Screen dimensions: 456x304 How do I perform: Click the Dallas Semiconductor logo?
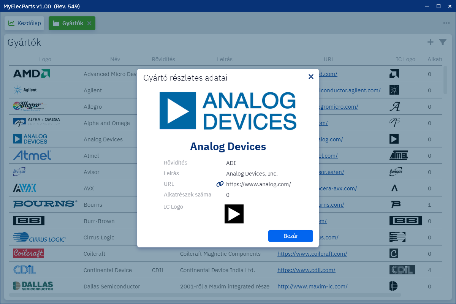coord(33,286)
